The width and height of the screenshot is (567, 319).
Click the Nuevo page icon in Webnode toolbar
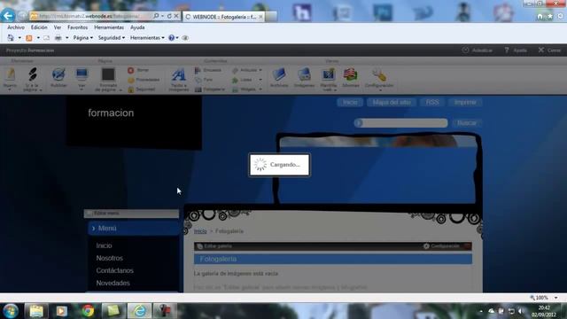tap(10, 74)
